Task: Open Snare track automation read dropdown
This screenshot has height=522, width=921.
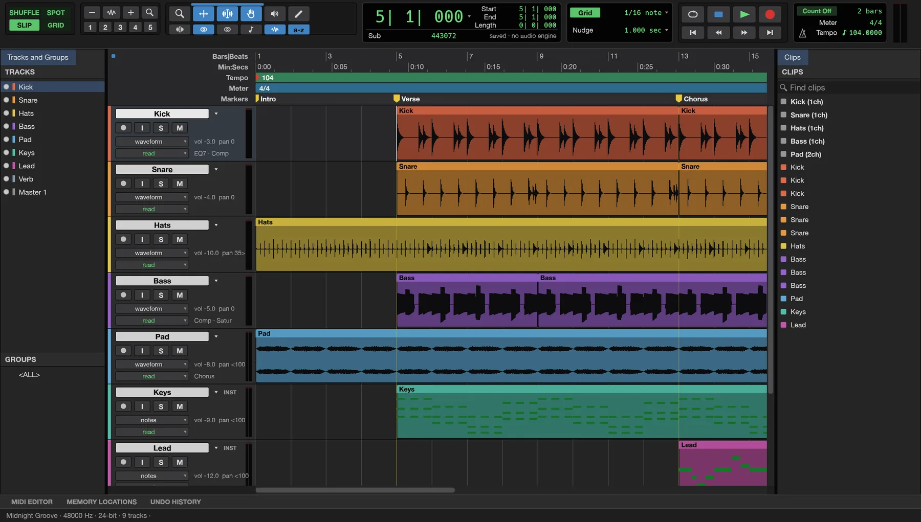Action: (x=152, y=209)
